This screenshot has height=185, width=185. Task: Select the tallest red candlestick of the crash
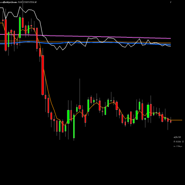[43, 75]
